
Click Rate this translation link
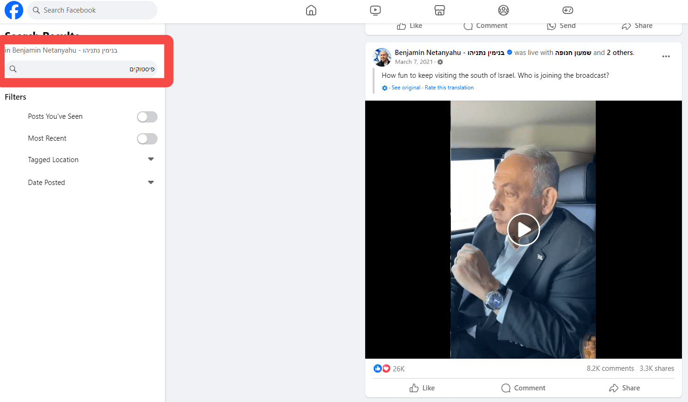pyautogui.click(x=449, y=88)
